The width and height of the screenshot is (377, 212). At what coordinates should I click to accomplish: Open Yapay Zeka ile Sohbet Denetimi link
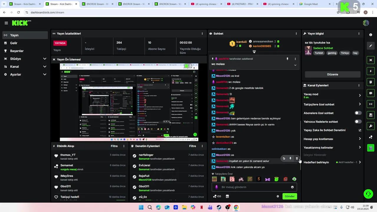(333, 130)
